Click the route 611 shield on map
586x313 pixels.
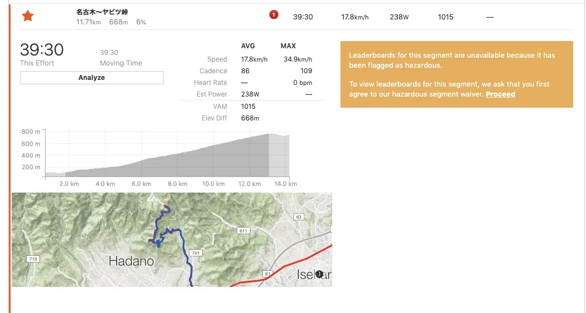click(x=242, y=230)
